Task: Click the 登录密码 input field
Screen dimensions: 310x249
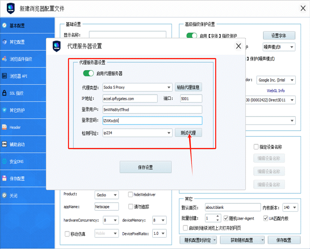Action: pos(152,121)
